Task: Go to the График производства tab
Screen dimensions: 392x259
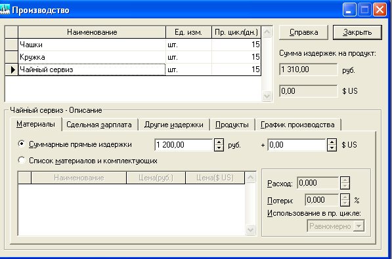Action: click(x=297, y=125)
